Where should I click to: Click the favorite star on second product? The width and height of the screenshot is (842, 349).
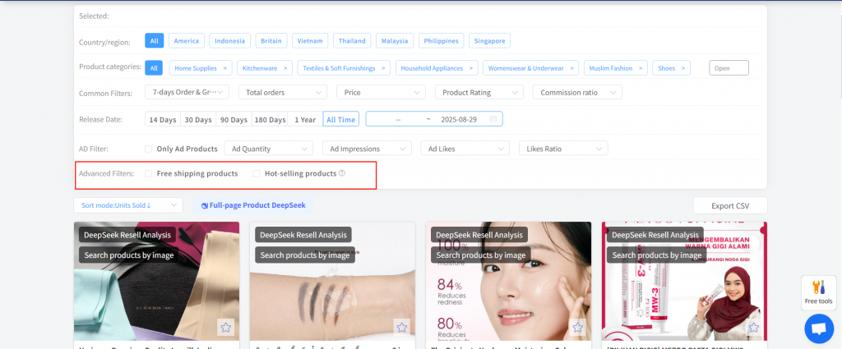(x=401, y=327)
